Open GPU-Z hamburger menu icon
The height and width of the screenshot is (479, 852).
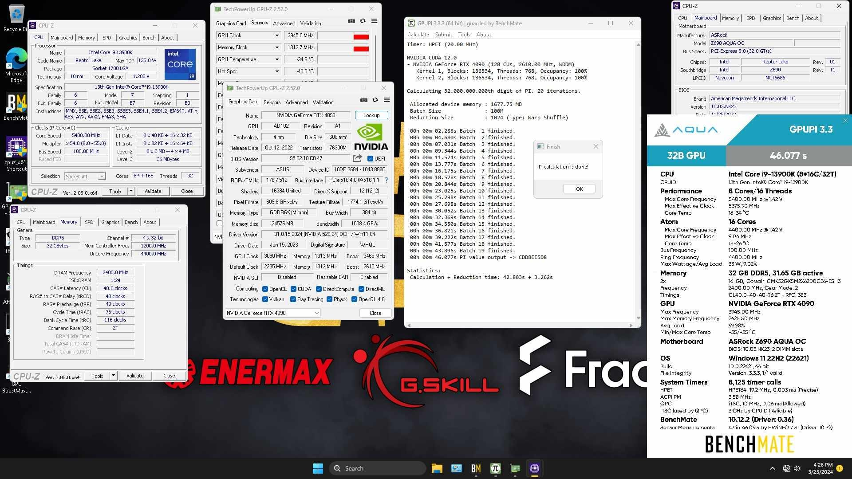pyautogui.click(x=387, y=100)
